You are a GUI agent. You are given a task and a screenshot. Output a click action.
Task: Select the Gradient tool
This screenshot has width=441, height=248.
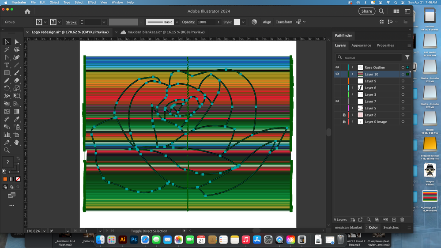(x=17, y=112)
